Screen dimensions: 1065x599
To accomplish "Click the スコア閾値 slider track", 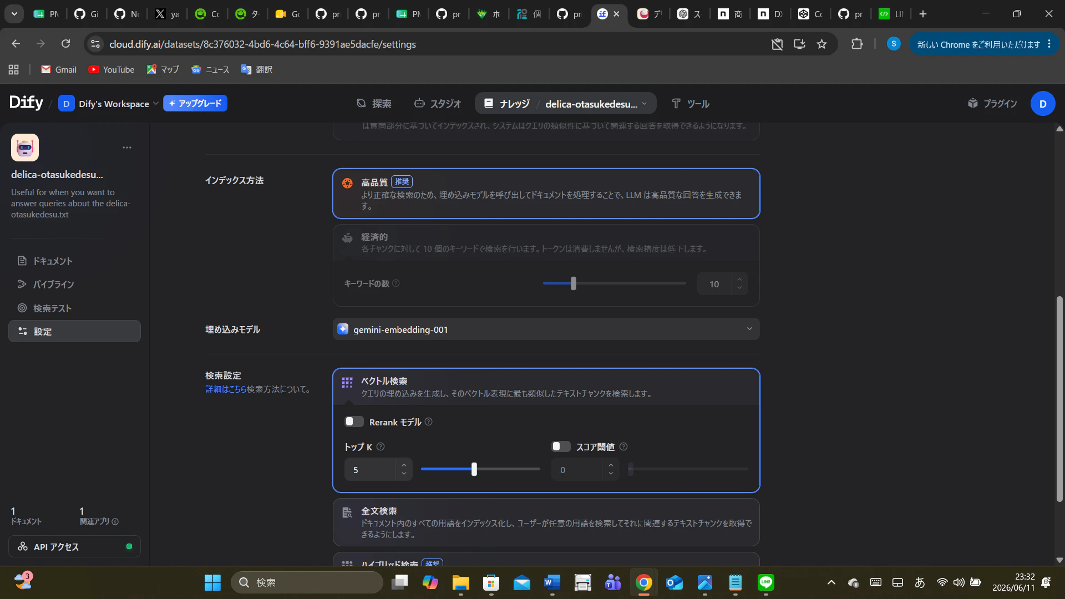I will (688, 469).
